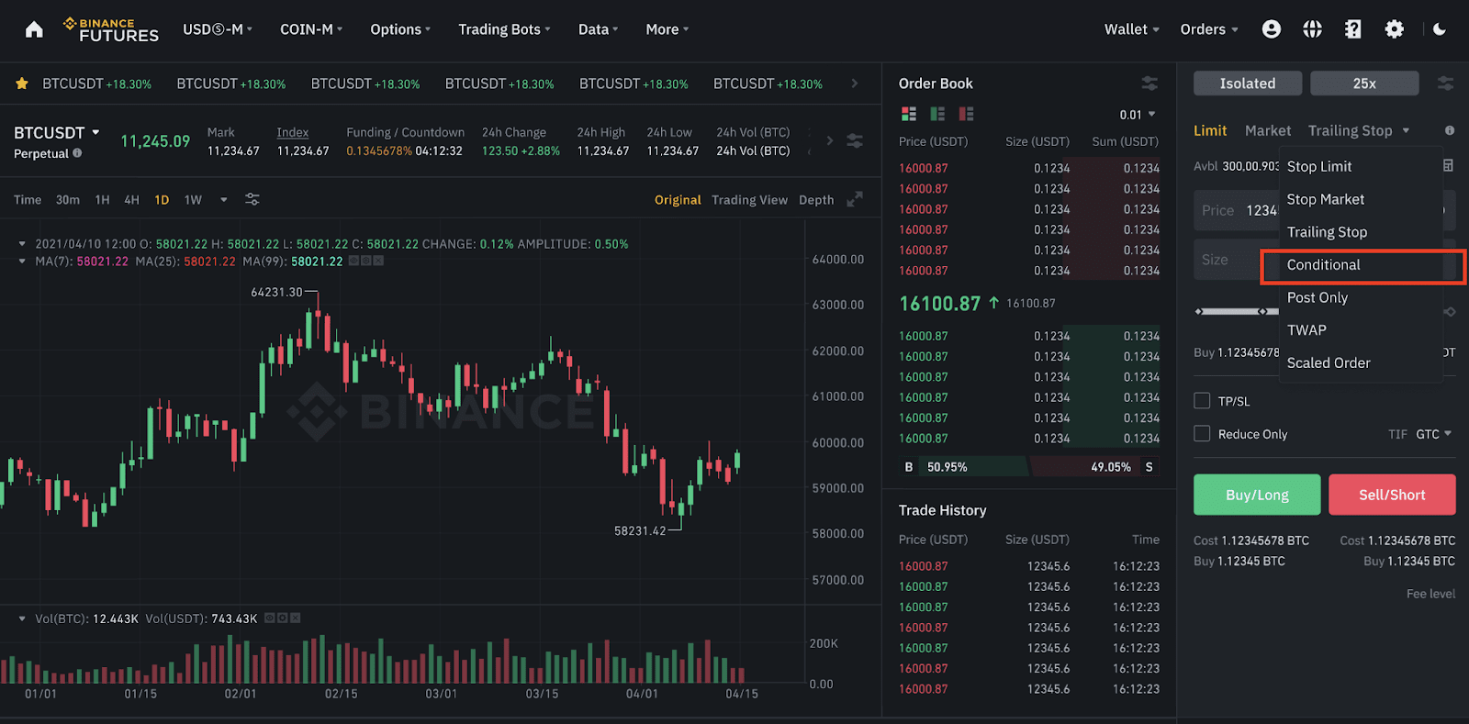Click the order type info icon
1469x724 pixels.
pyautogui.click(x=1450, y=130)
